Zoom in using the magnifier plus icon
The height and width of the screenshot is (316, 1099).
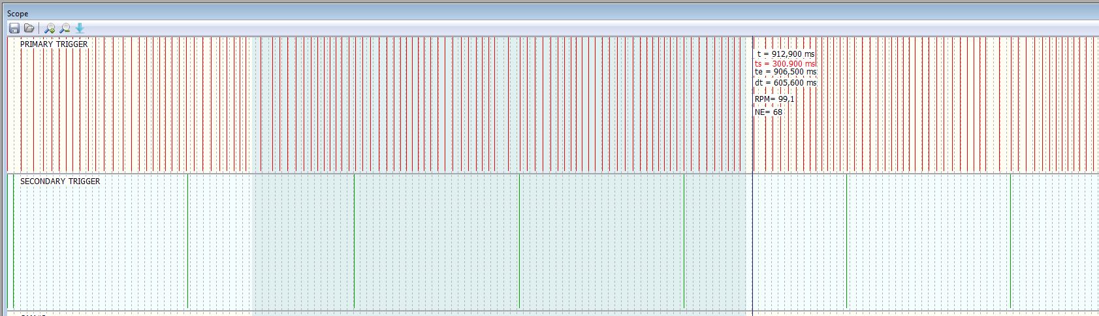[x=50, y=28]
